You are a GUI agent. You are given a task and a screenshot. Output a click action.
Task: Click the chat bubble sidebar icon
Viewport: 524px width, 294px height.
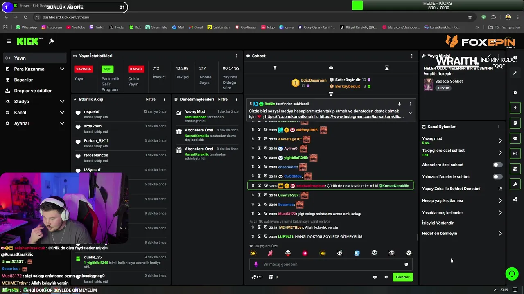click(x=515, y=138)
